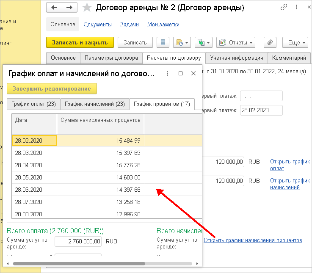Open the Задачи link

pos(130,25)
